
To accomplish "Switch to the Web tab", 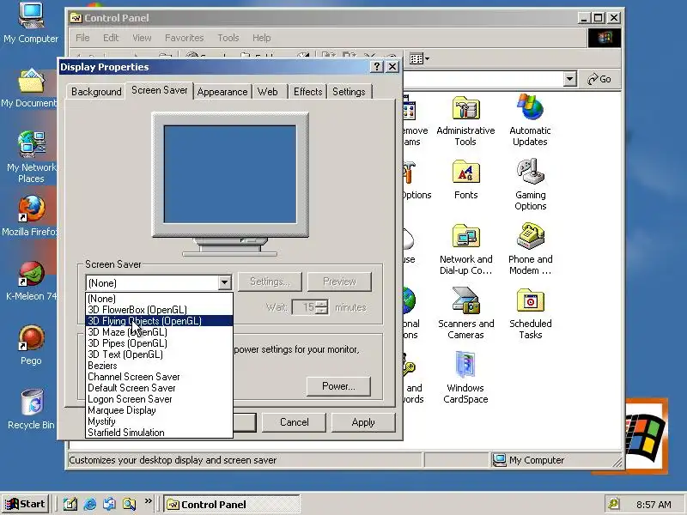I will [x=268, y=92].
